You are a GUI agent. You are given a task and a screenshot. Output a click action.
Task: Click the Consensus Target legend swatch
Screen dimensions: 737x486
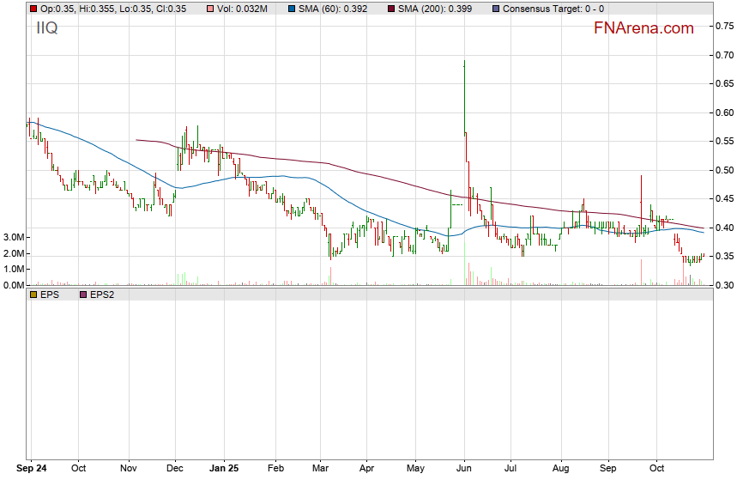[497, 9]
